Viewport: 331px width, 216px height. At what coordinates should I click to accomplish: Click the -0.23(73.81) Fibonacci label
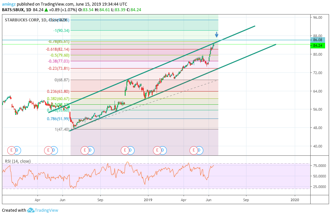[59, 68]
